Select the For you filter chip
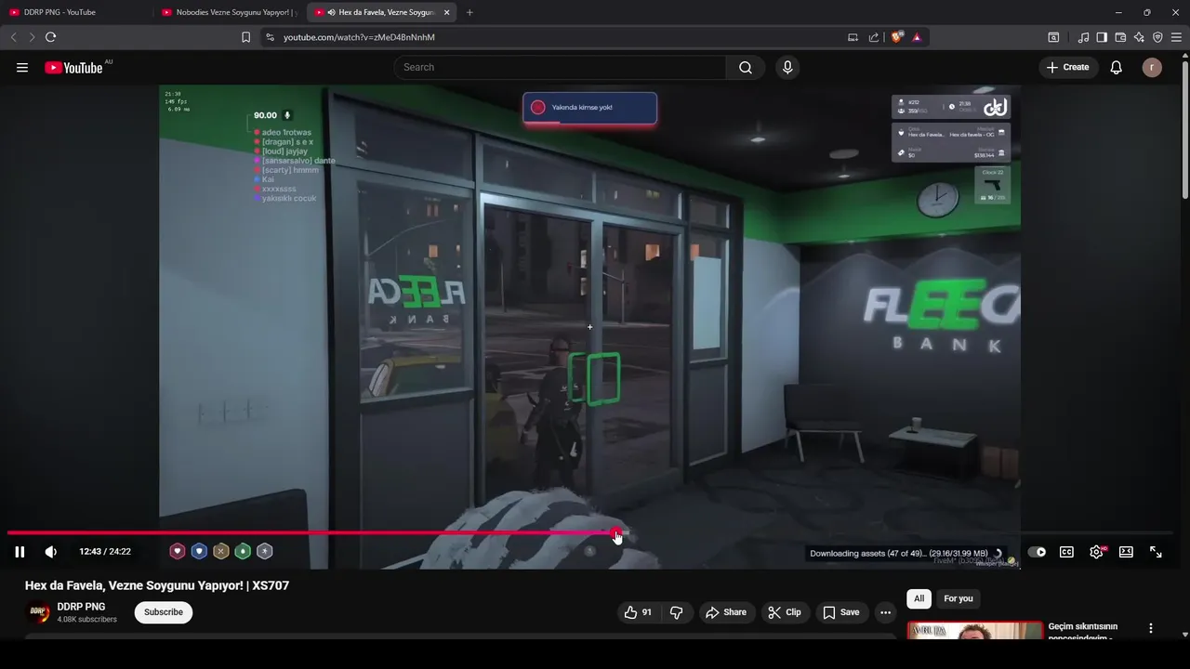Viewport: 1190px width, 669px height. (958, 598)
